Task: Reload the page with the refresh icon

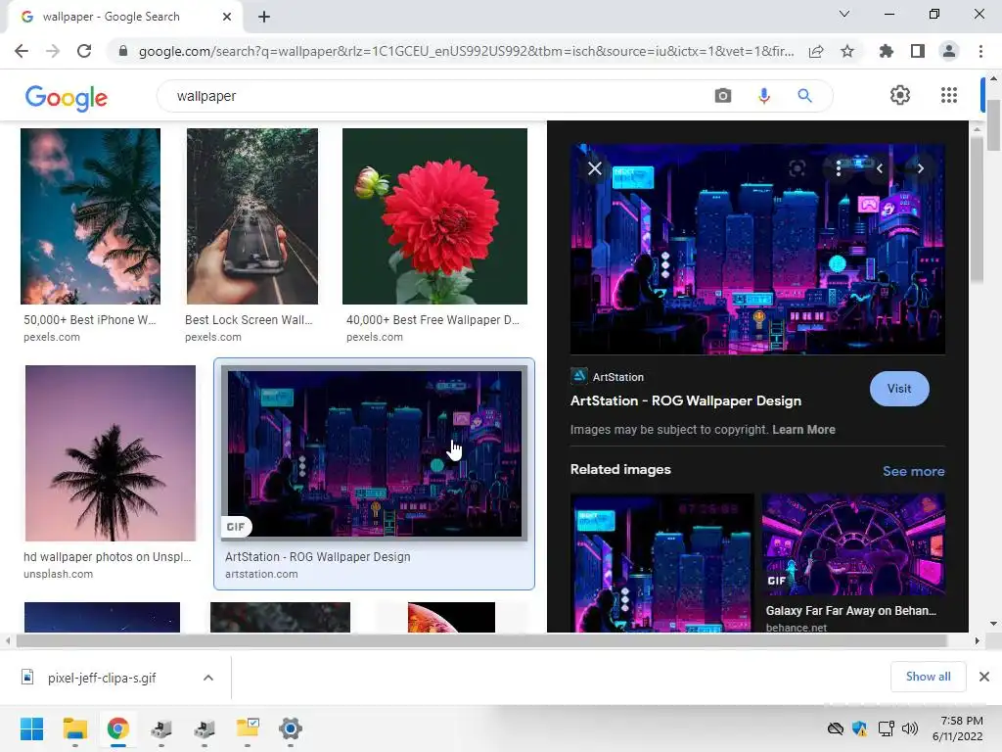Action: pyautogui.click(x=84, y=51)
